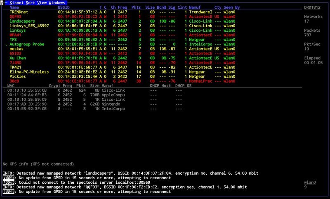
Task: Click the Networks count in sidebar
Action: tap(306, 21)
